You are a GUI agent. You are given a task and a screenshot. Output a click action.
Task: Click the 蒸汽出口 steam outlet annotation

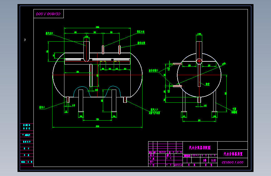click(x=49, y=33)
